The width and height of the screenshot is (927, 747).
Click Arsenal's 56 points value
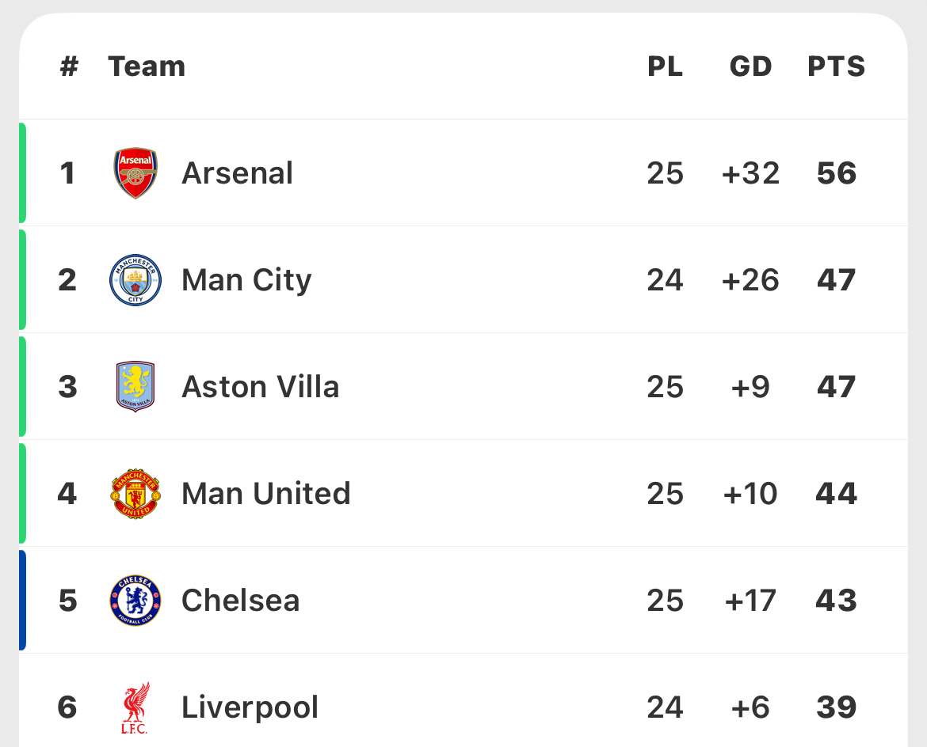click(x=836, y=173)
